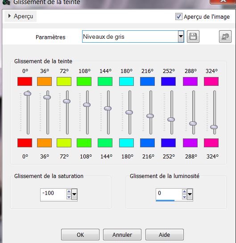Click the top orange 36° color swatch
236x243 pixels.
[x=45, y=81]
